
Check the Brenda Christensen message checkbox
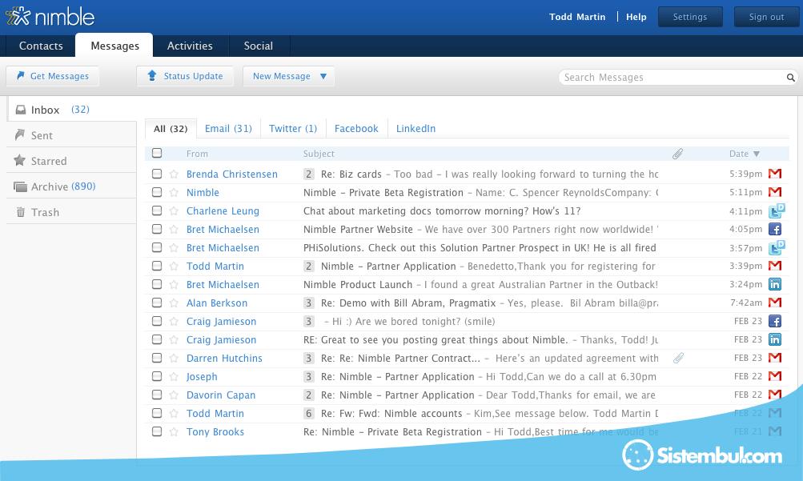coord(157,174)
